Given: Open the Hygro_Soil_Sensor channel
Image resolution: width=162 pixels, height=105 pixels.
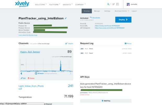Looking at the screenshot, I should click(x=30, y=52).
